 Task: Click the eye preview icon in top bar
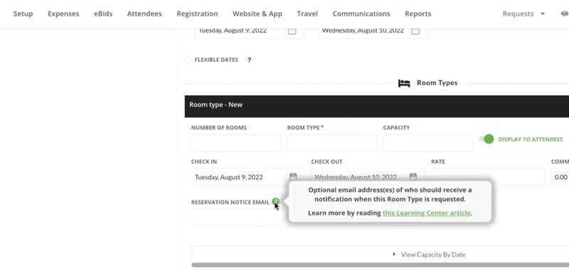click(564, 13)
